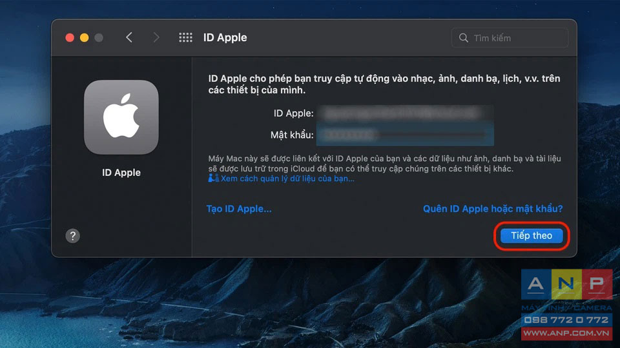This screenshot has height=348, width=620.
Task: Show all preferences grid icon
Action: (x=185, y=37)
